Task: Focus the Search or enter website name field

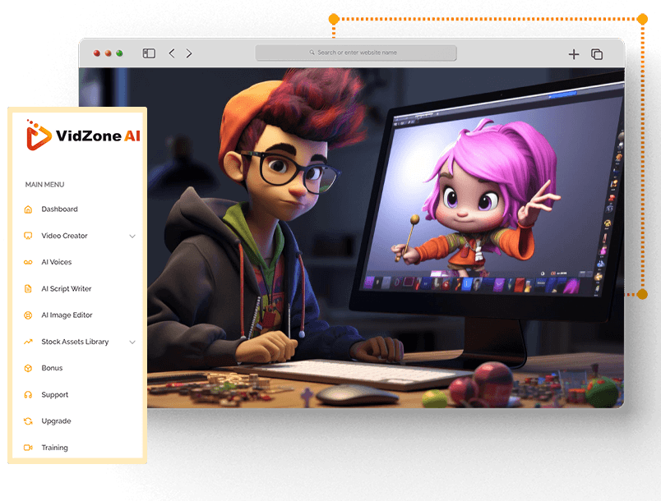Action: 356,53
